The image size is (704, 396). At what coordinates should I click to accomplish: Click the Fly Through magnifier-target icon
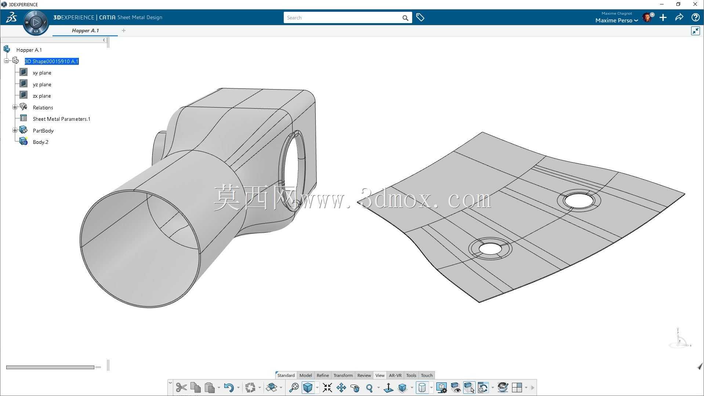coord(294,388)
